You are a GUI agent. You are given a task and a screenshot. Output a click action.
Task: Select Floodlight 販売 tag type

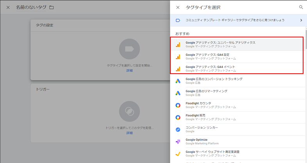click(x=237, y=117)
